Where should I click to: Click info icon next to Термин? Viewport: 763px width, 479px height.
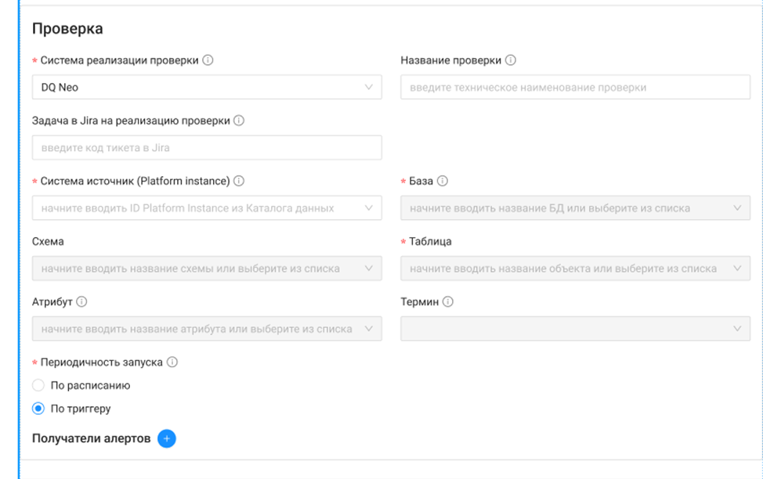pyautogui.click(x=448, y=301)
